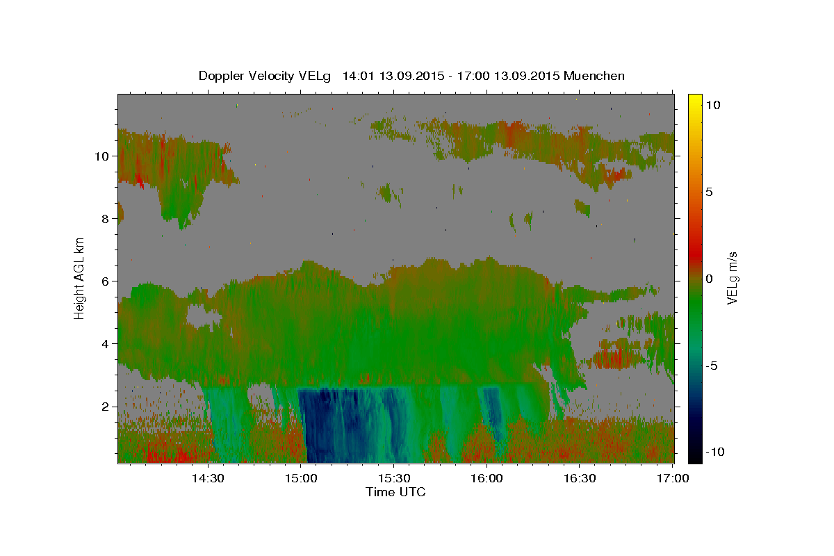Click the colorbar value 5 label

point(710,192)
